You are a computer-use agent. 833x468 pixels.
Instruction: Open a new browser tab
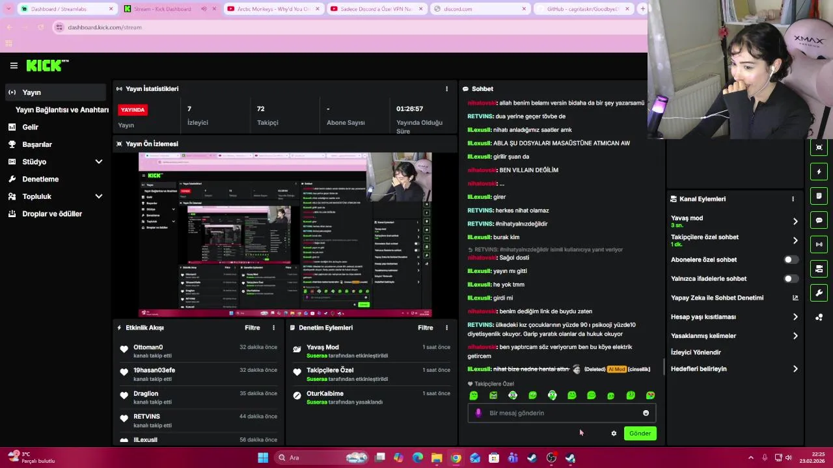tap(642, 9)
